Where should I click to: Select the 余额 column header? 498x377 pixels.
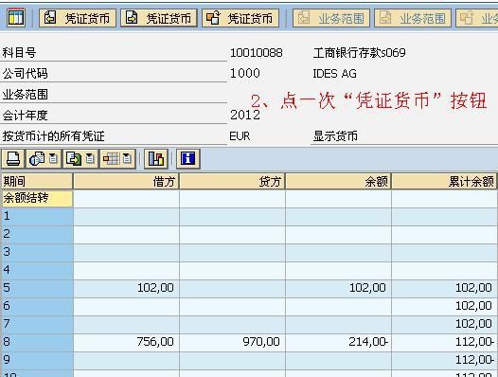[338, 182]
